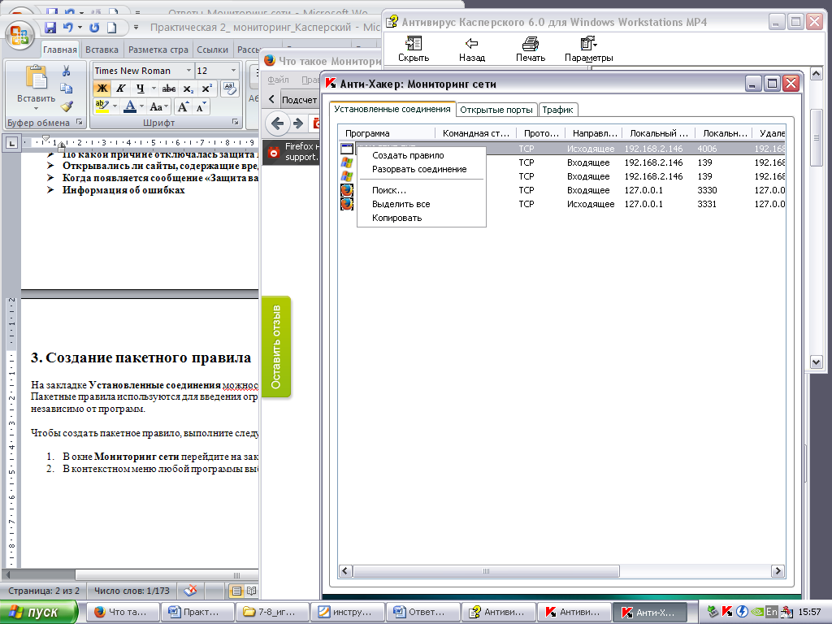Click the En language indicator in tray

click(771, 612)
